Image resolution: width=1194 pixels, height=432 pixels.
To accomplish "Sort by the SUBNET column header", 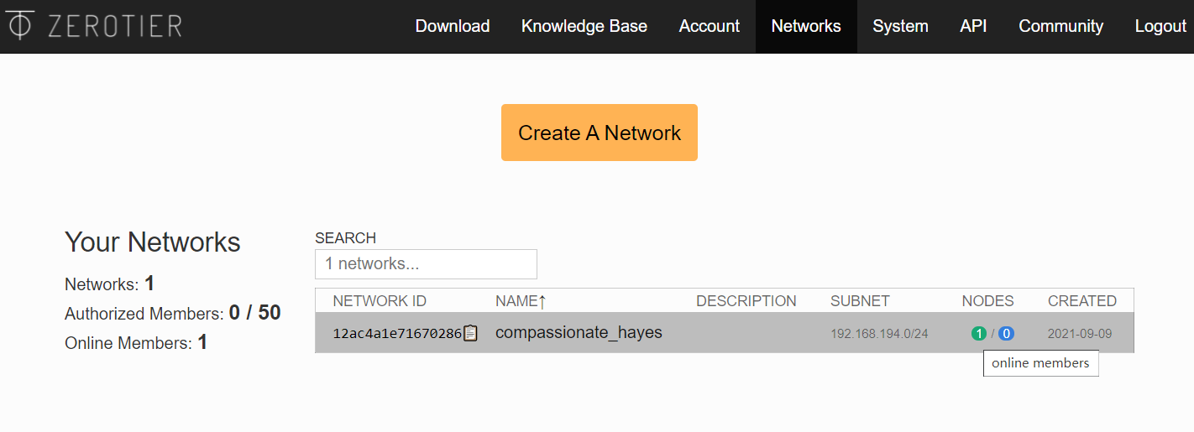I will 860,301.
